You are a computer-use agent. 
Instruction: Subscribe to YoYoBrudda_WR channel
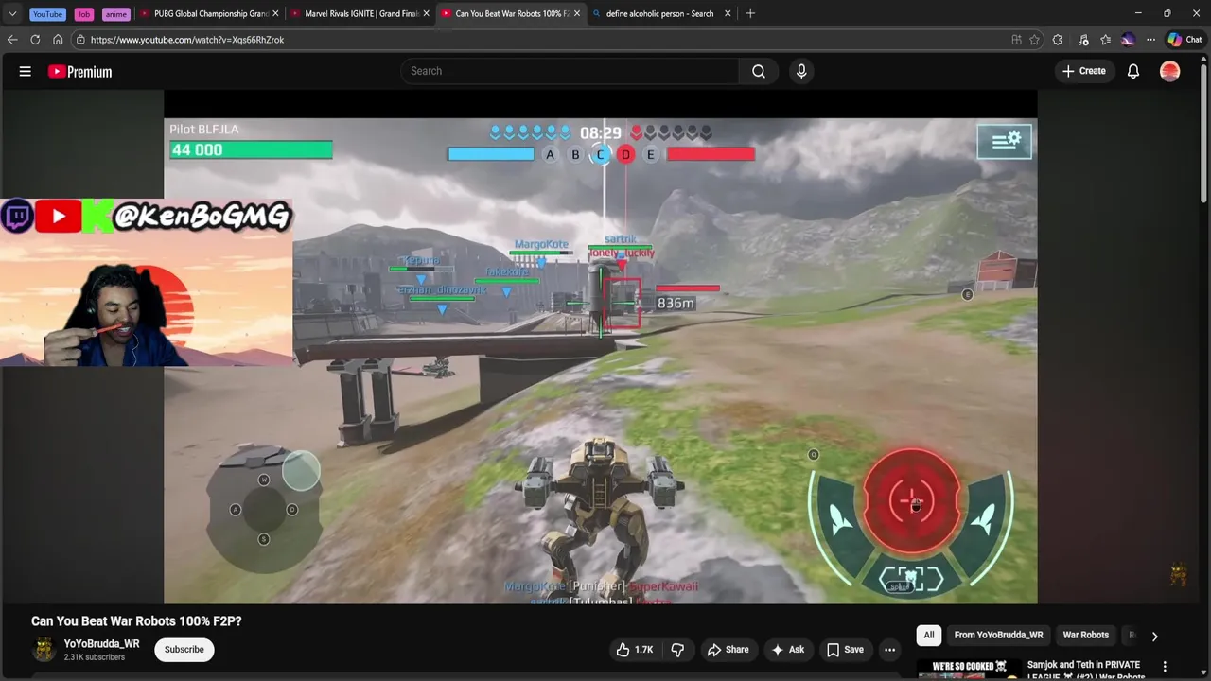coord(184,650)
